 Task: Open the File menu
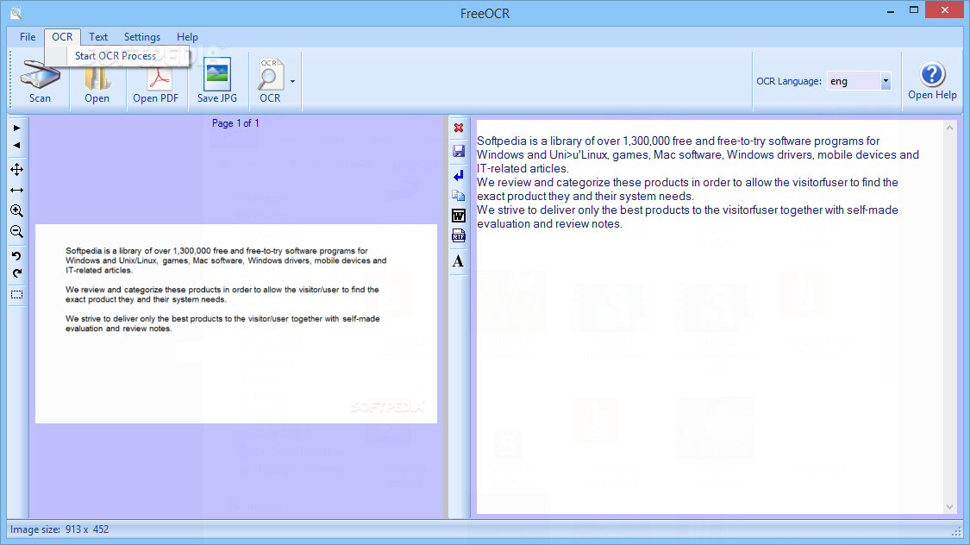coord(28,37)
